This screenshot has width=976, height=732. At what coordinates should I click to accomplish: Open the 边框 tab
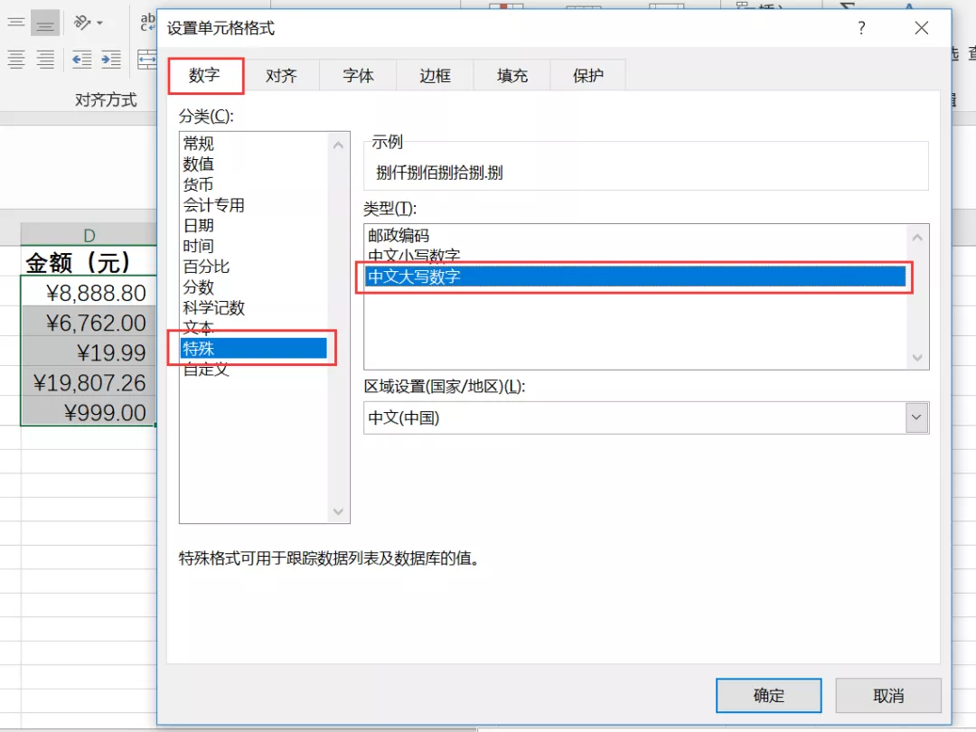click(435, 76)
